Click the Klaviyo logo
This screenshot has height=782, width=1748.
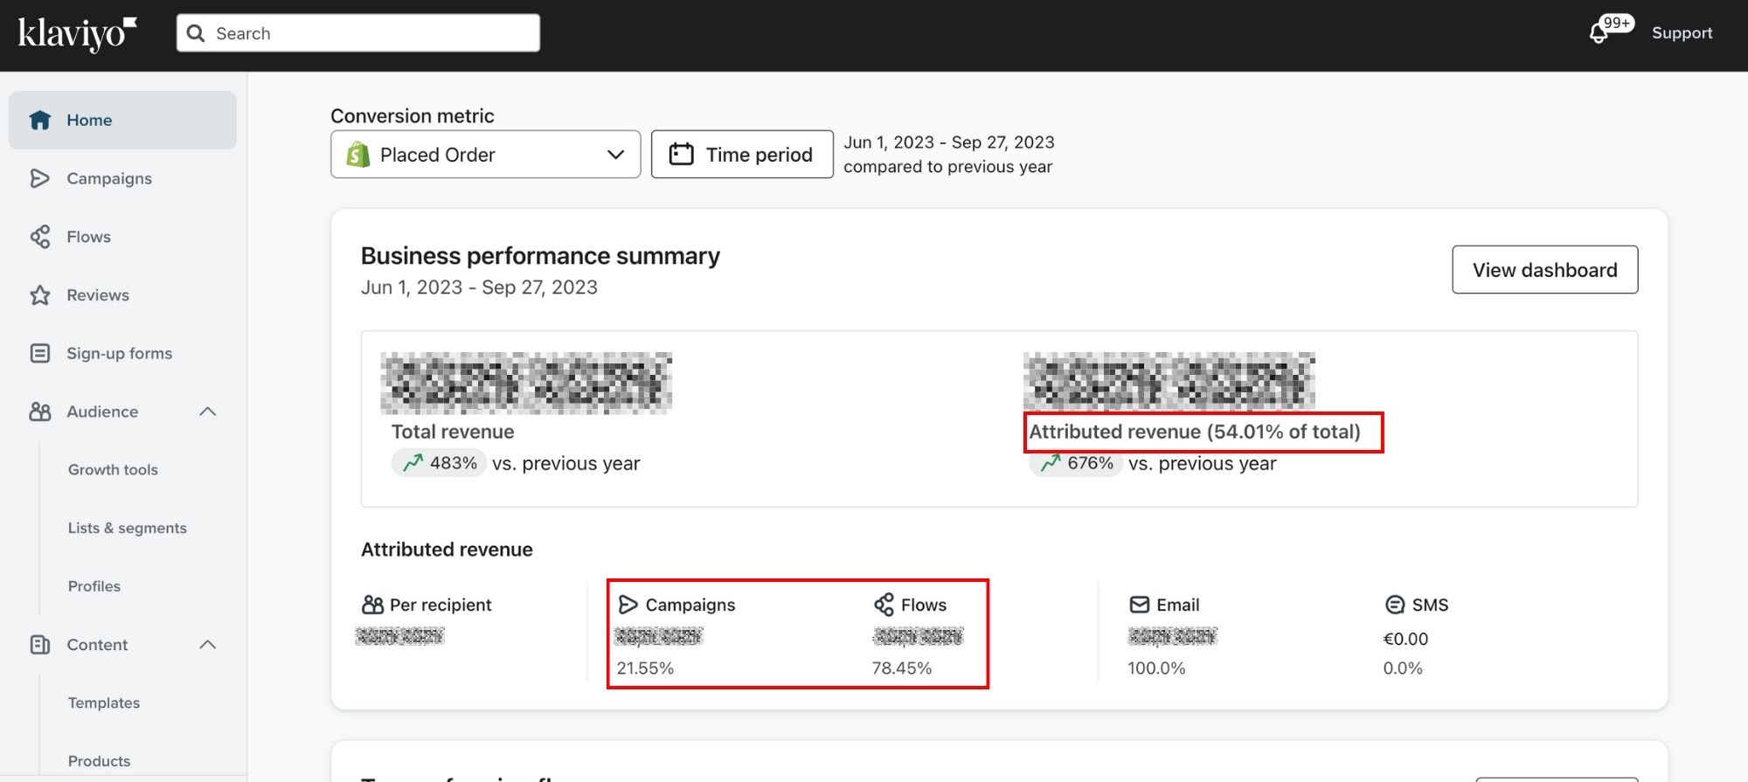click(77, 33)
